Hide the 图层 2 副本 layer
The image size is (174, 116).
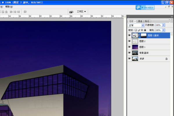(x=129, y=35)
